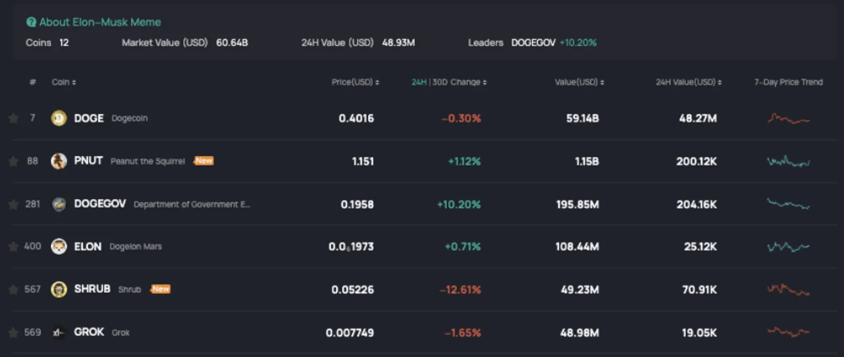Screen dimensions: 844x357
Task: Click DOGE price 0.4016
Action: (x=356, y=118)
